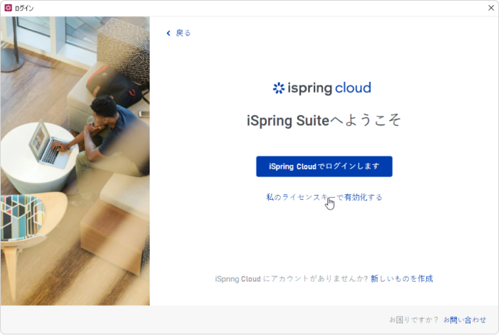Click the ログイン title bar text

pyautogui.click(x=24, y=8)
